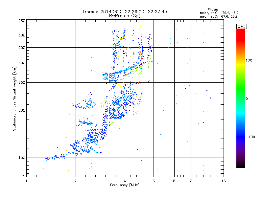263x197 pixels.
Task: Click colorbar tick label '0'
Action: tap(247, 98)
